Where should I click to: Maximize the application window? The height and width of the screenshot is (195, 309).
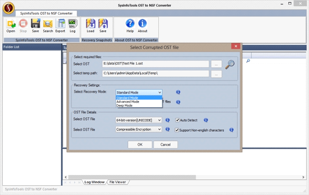coord(290,3)
